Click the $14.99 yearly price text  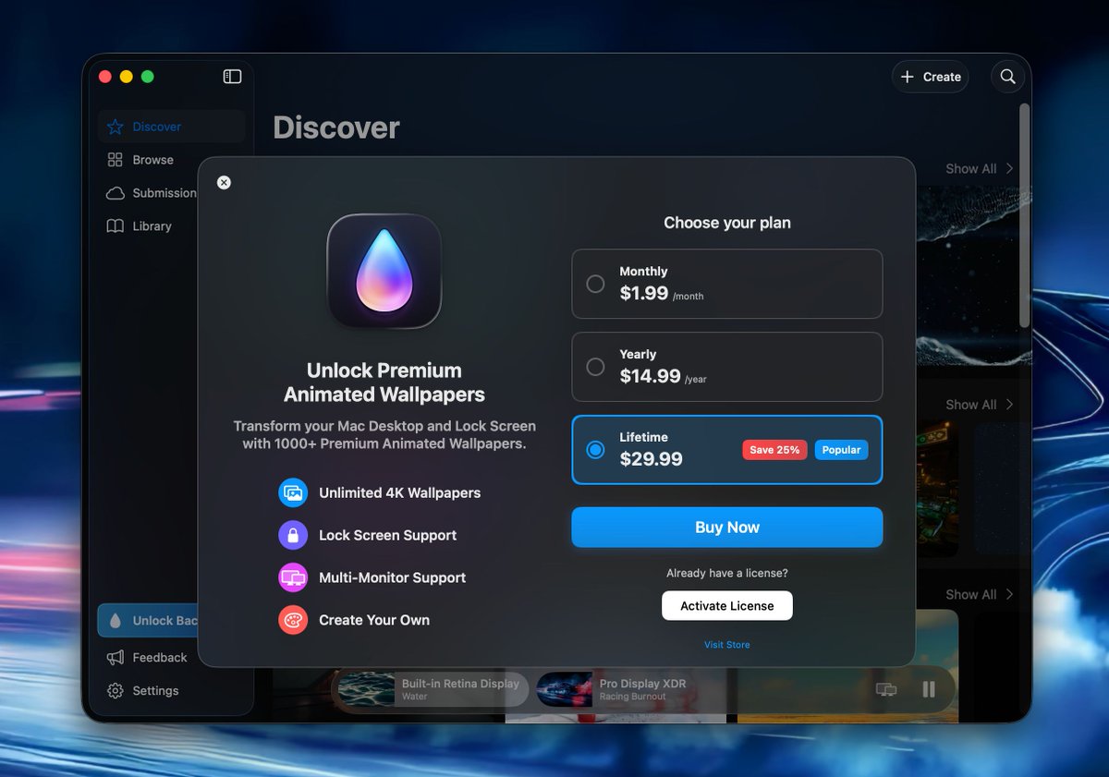(650, 376)
